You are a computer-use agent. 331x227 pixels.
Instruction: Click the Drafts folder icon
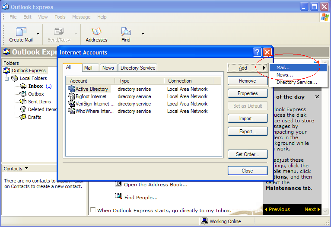23,117
